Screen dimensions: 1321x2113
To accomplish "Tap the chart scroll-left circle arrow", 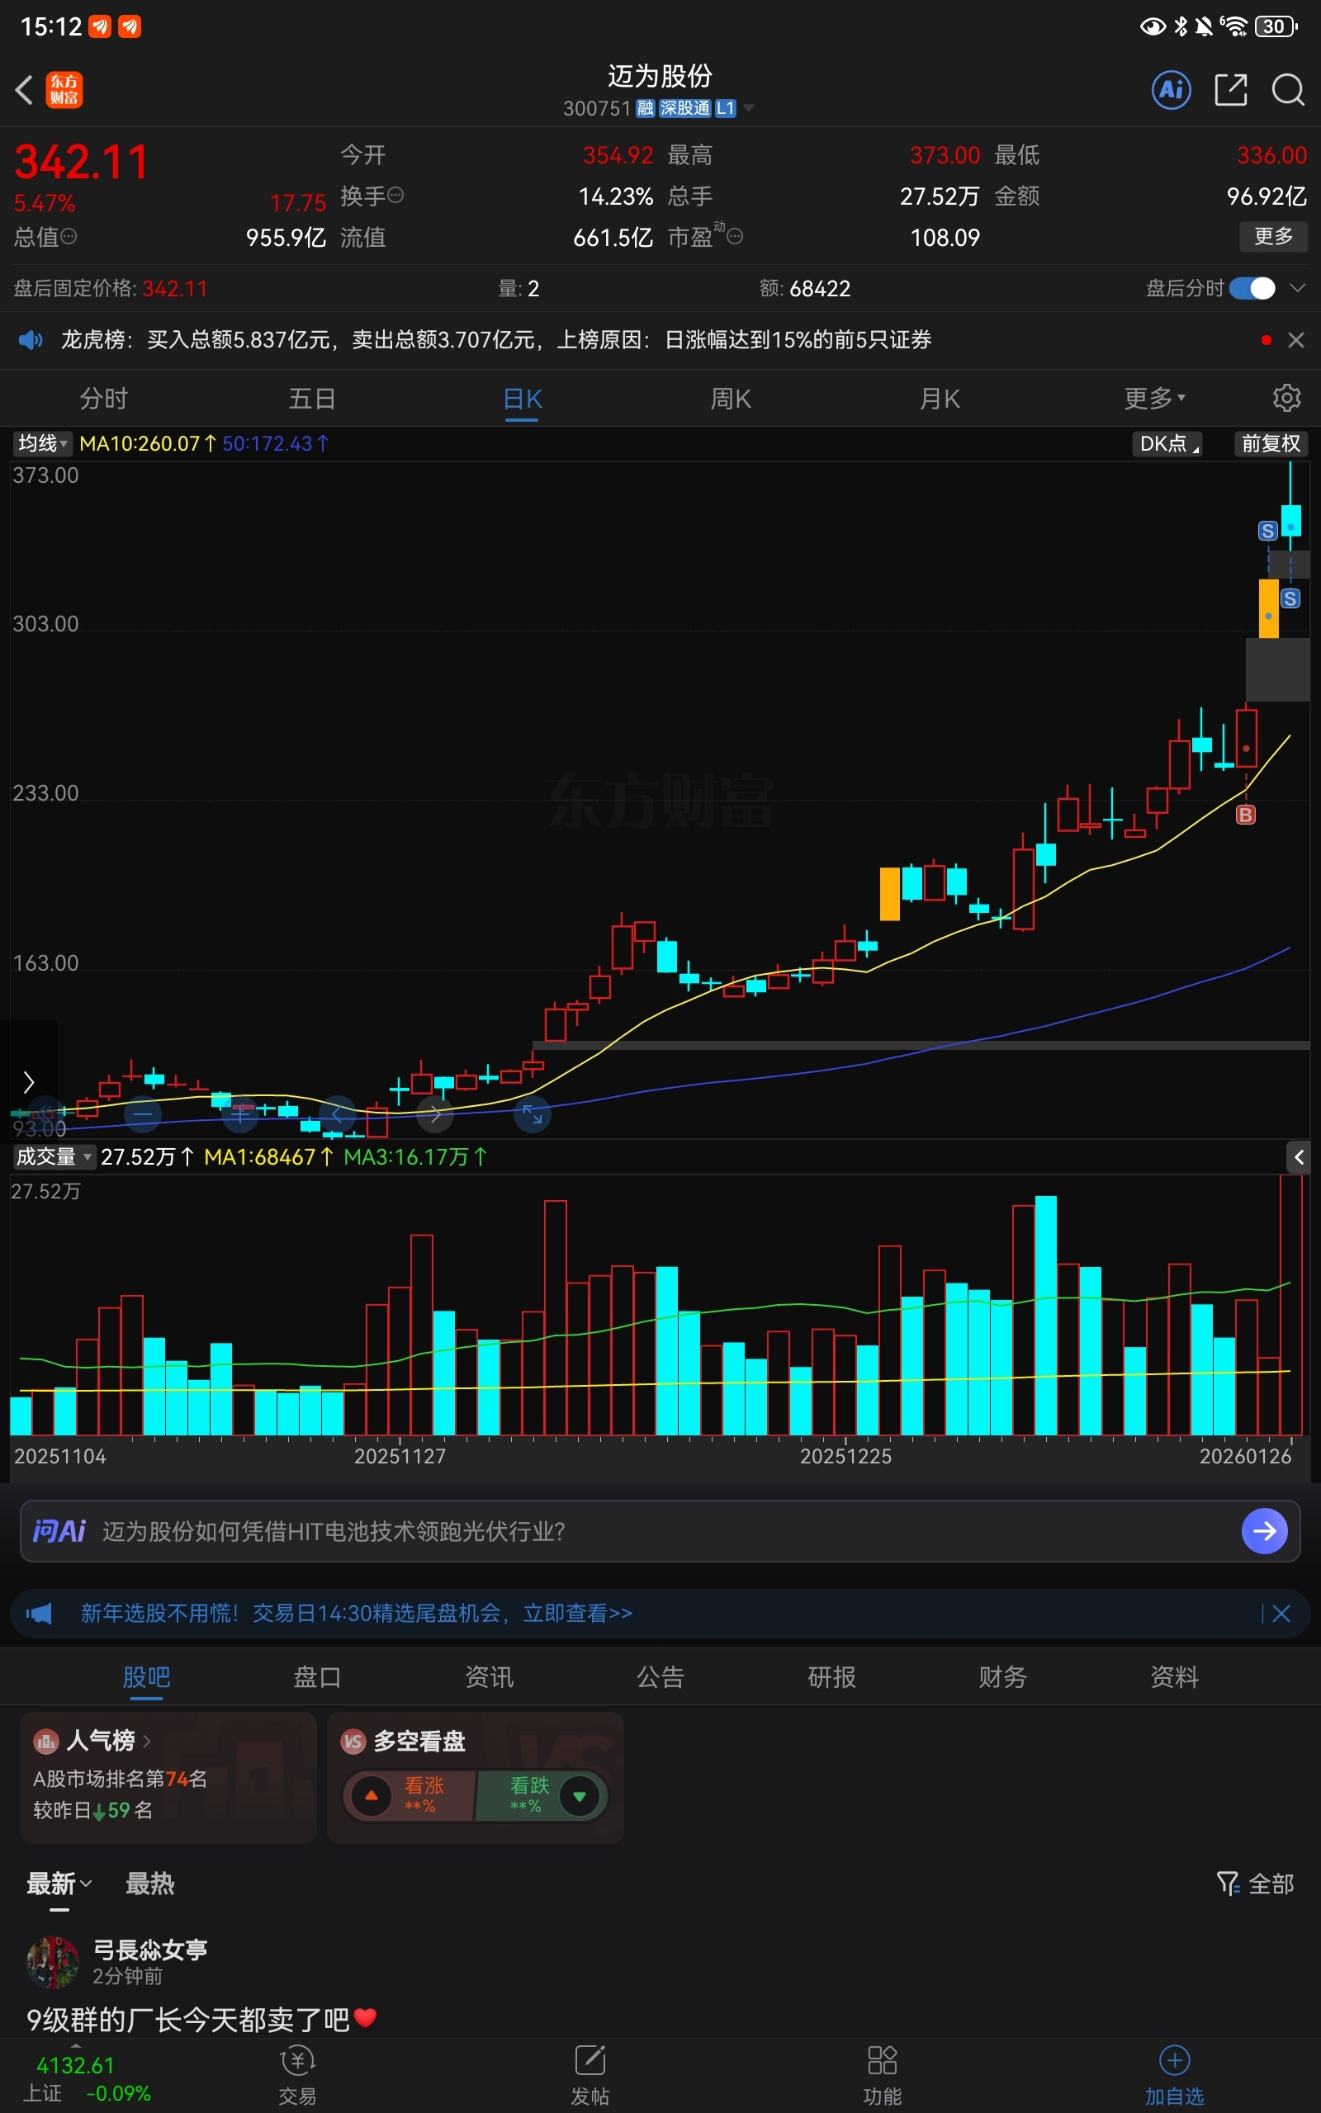I will [x=337, y=1113].
